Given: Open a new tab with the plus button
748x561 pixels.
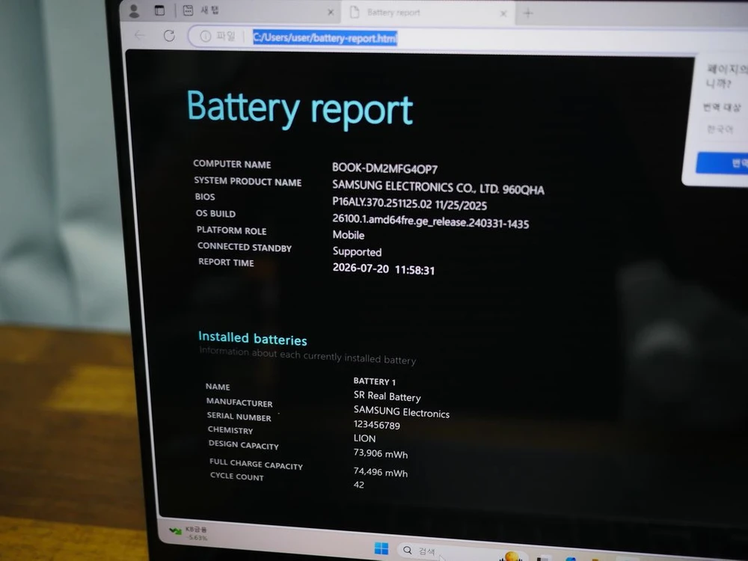Looking at the screenshot, I should click(x=528, y=13).
